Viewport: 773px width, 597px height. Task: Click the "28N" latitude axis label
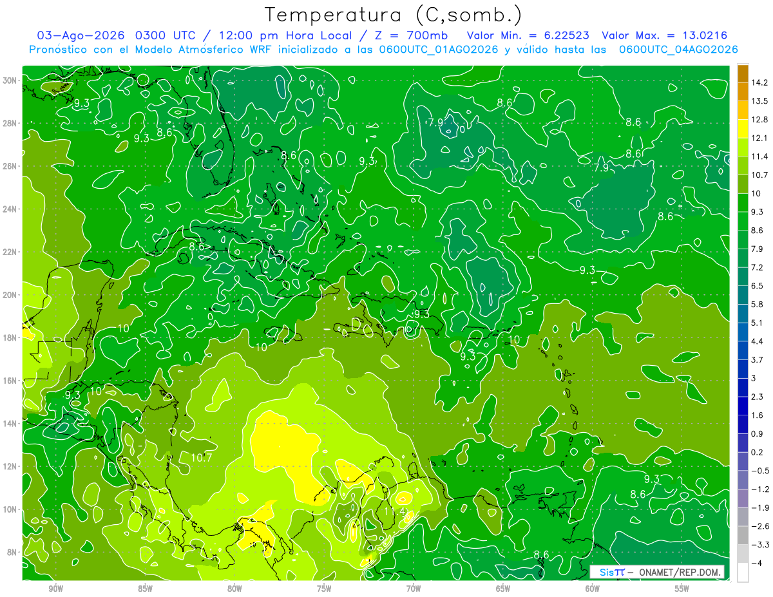[10, 123]
